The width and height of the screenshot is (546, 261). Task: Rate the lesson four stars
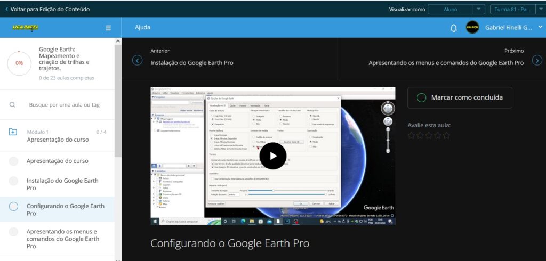pyautogui.click(x=437, y=136)
